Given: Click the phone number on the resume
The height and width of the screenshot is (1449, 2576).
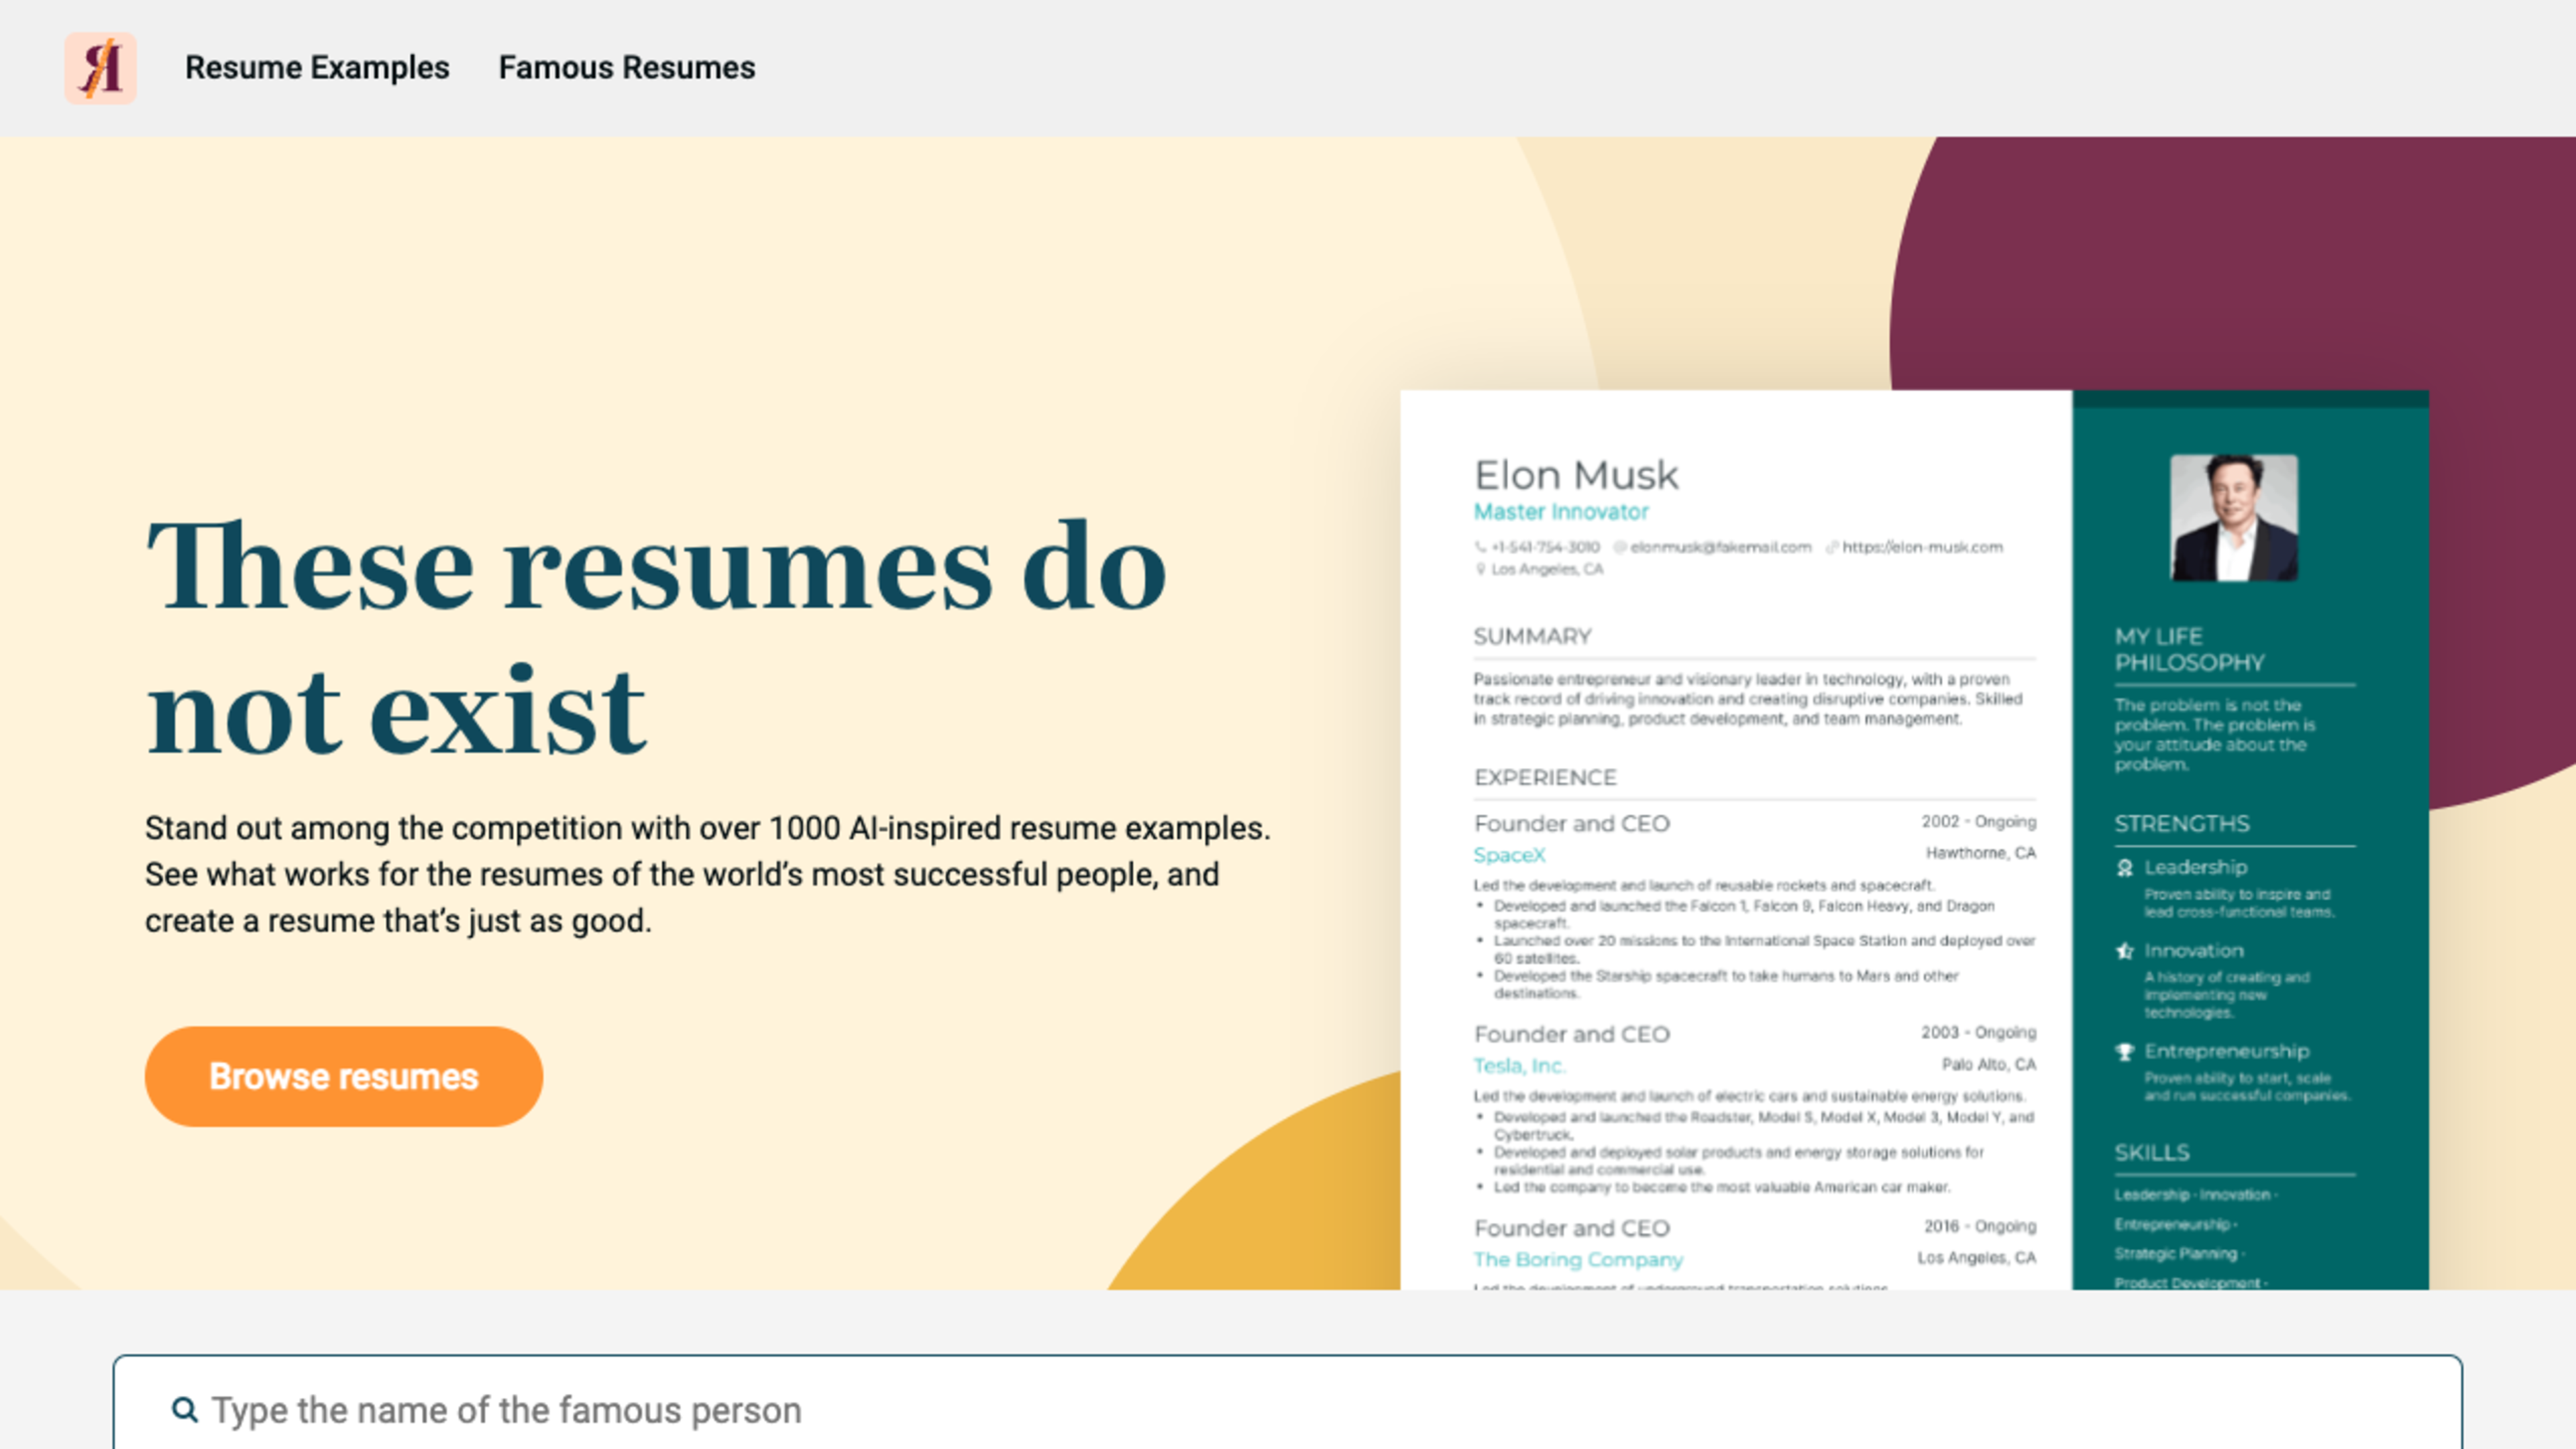Looking at the screenshot, I should [1545, 547].
